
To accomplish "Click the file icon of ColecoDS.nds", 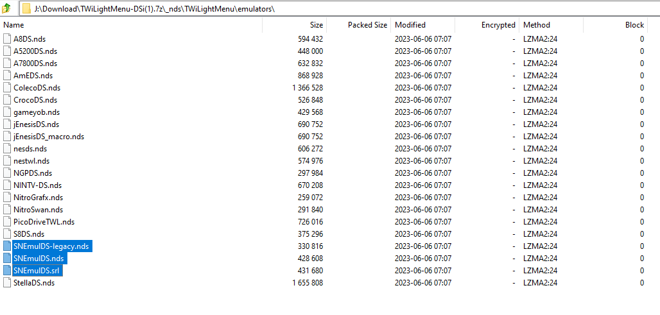I will pyautogui.click(x=6, y=88).
